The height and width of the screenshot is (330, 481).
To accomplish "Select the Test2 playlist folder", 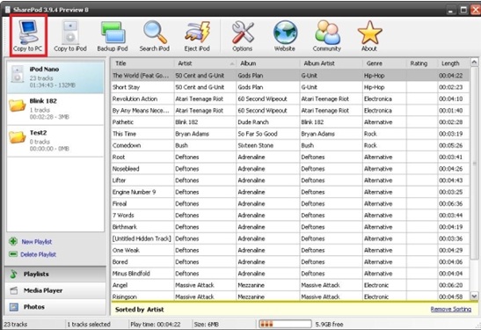I will (x=55, y=141).
